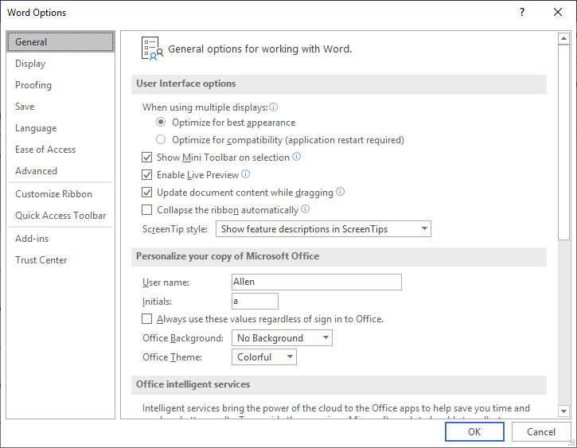
Task: Open the Language settings
Action: 60,128
